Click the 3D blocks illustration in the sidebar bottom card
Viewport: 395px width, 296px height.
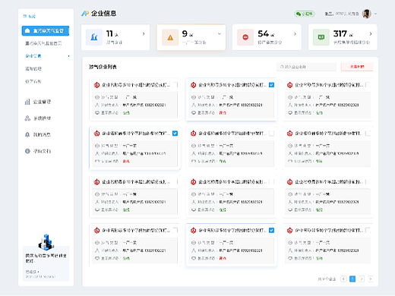pos(46,242)
